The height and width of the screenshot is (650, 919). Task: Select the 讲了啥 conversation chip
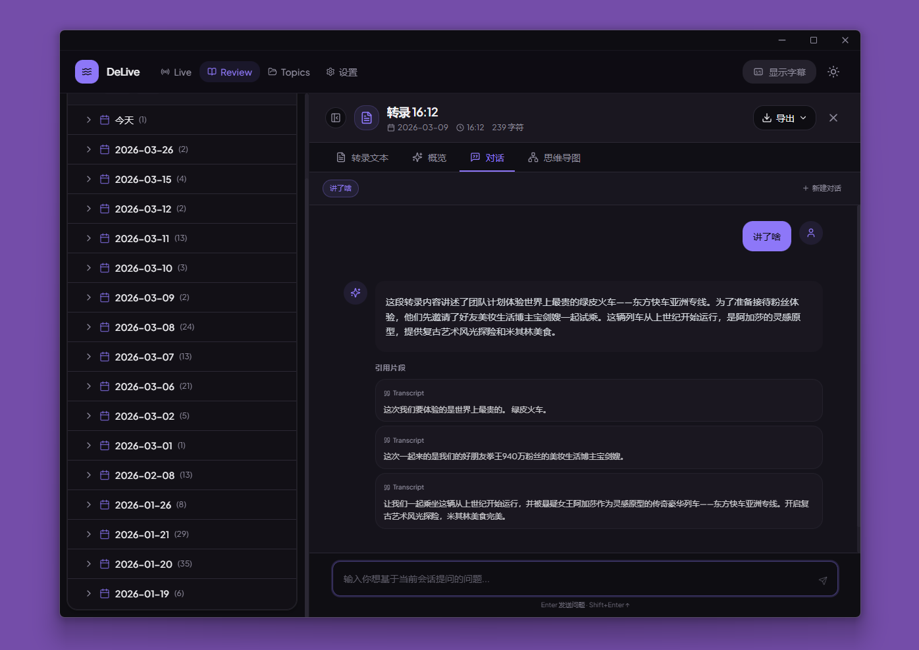[340, 188]
